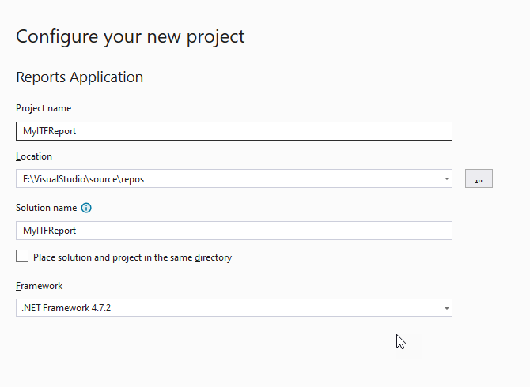The width and height of the screenshot is (530, 387).
Task: Click the Location label
Action: pyautogui.click(x=34, y=156)
